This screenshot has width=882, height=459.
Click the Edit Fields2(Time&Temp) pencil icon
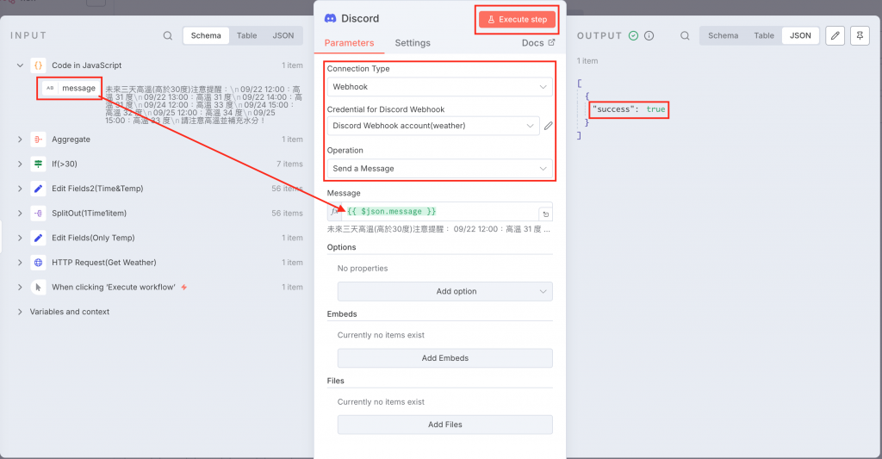(x=38, y=189)
